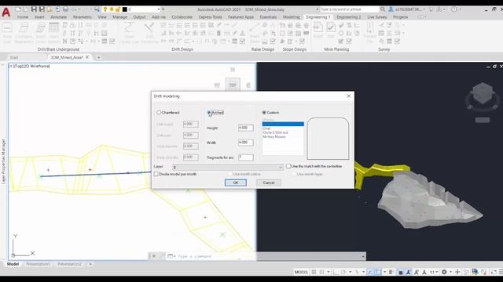This screenshot has width=503, height=282.
Task: Click the Help question mark icon
Action: point(454,9)
